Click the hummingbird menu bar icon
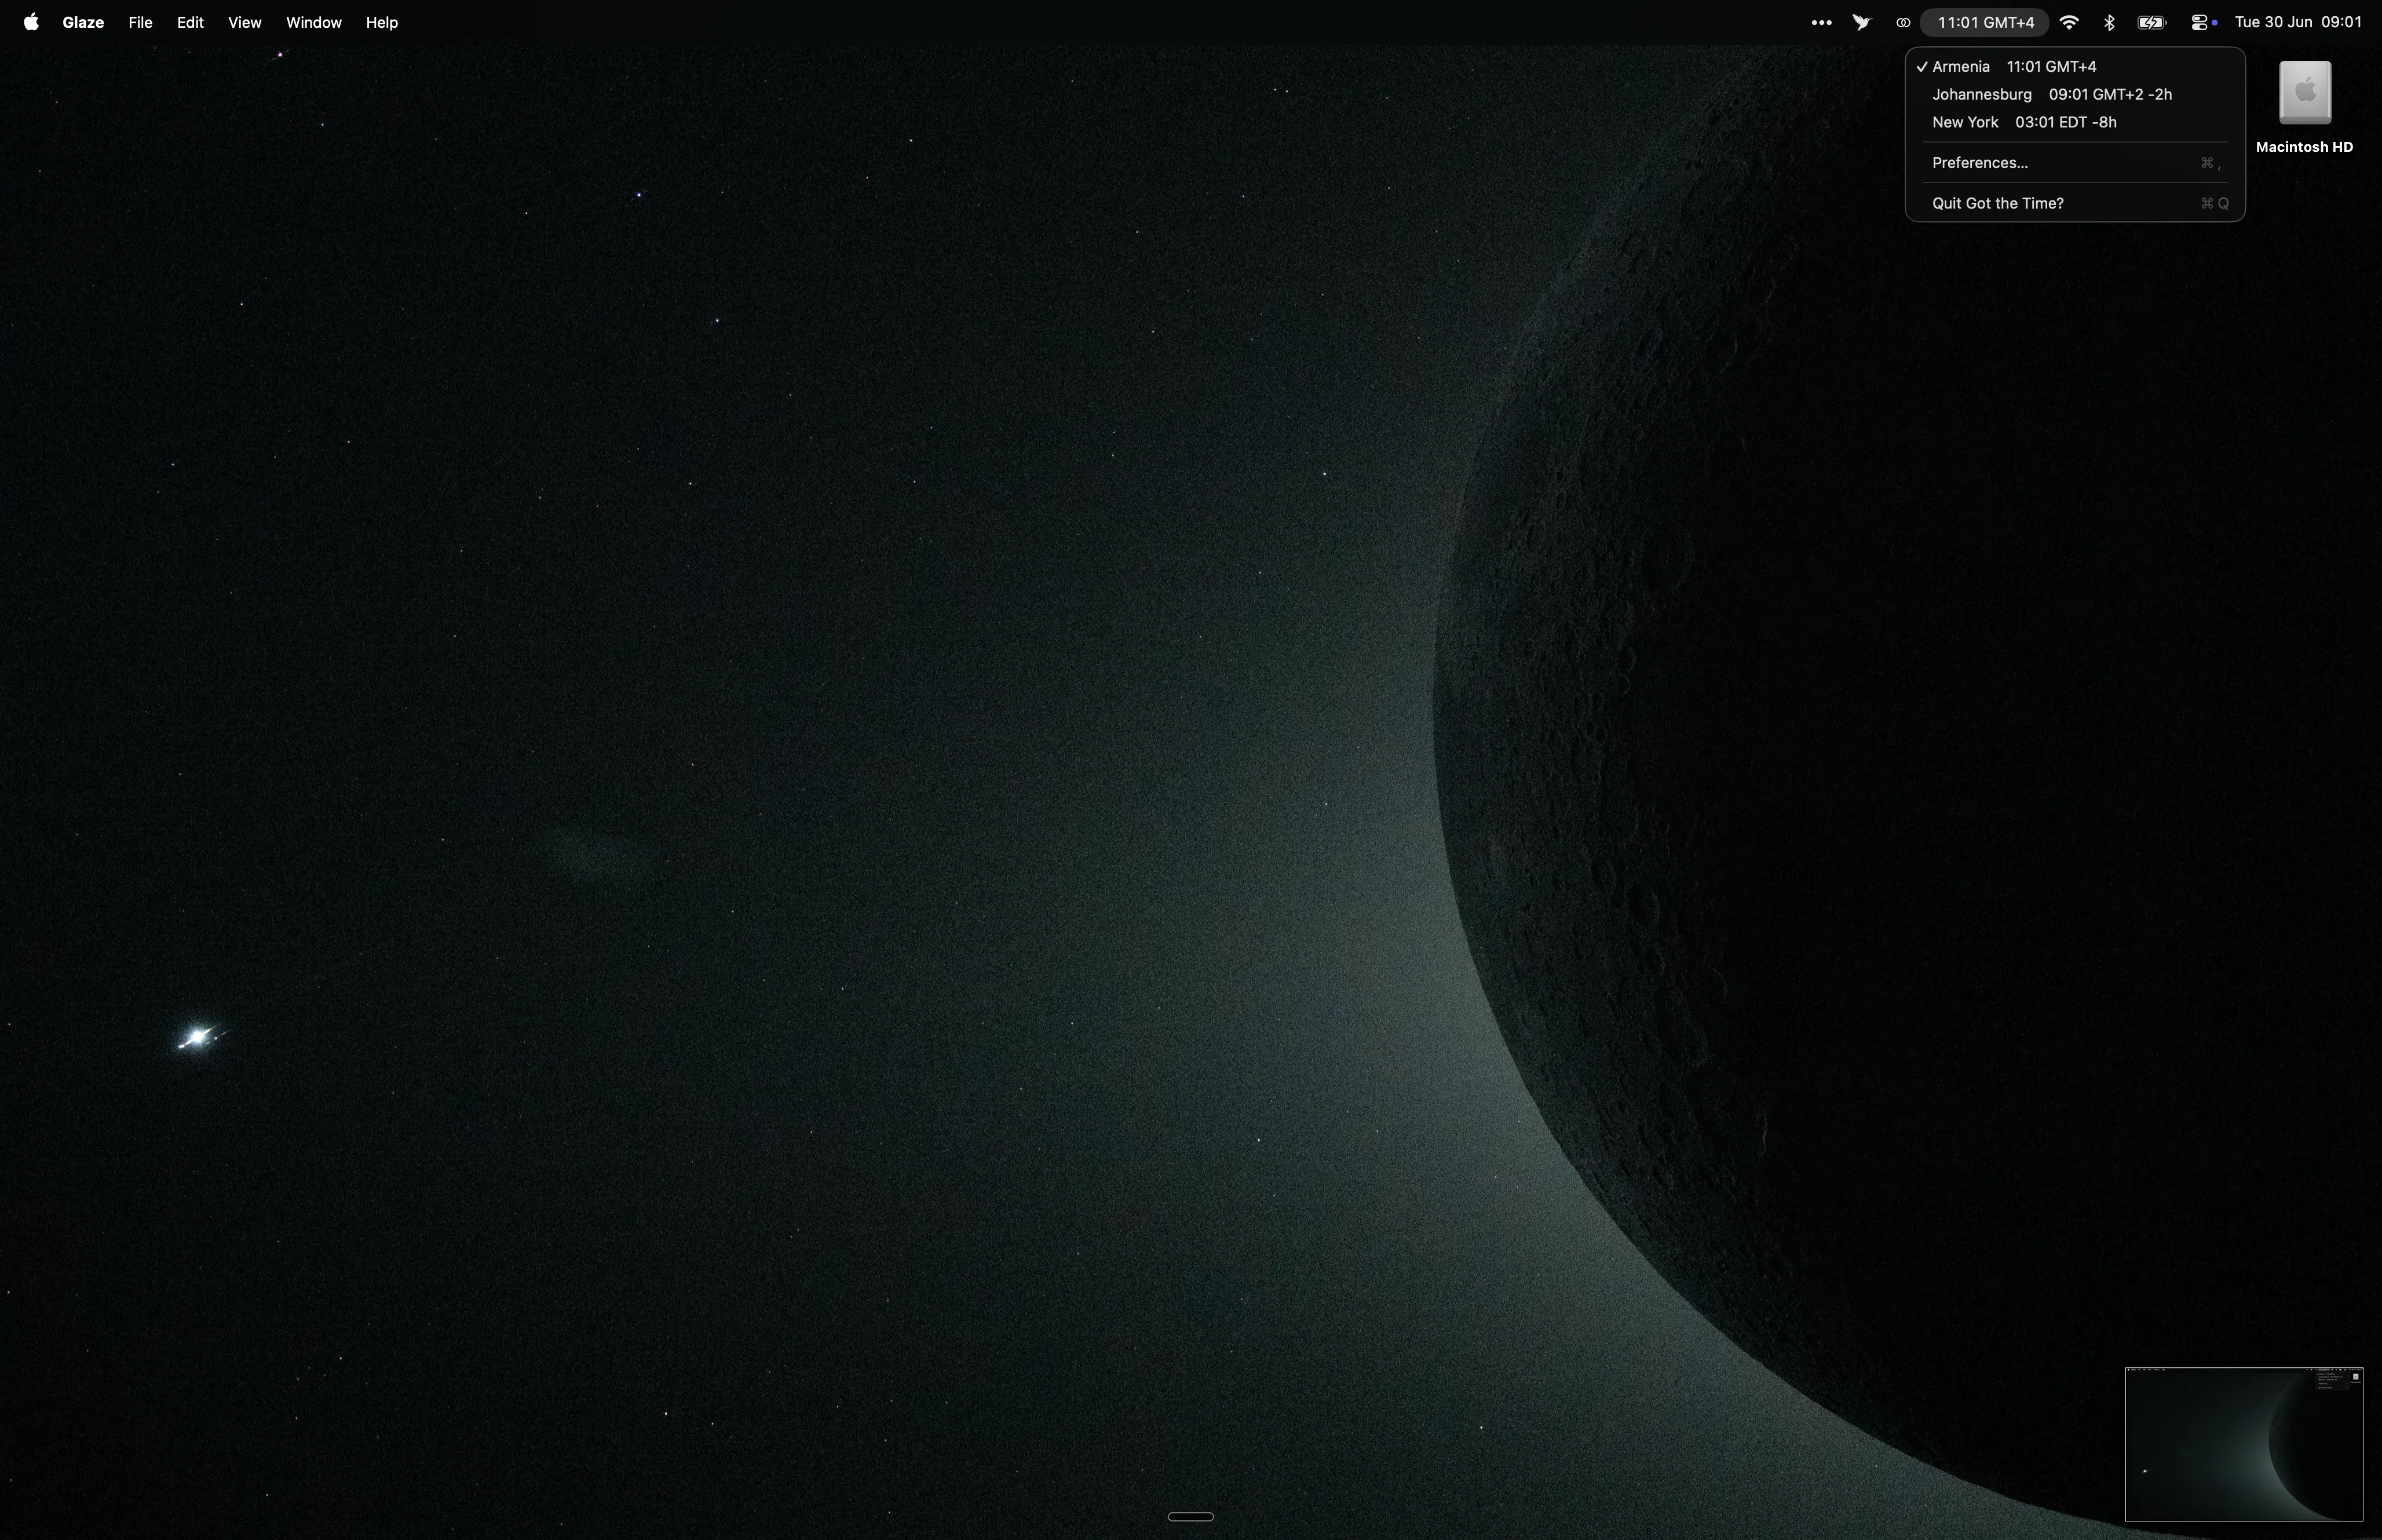This screenshot has height=1540, width=2382. coord(1862,22)
